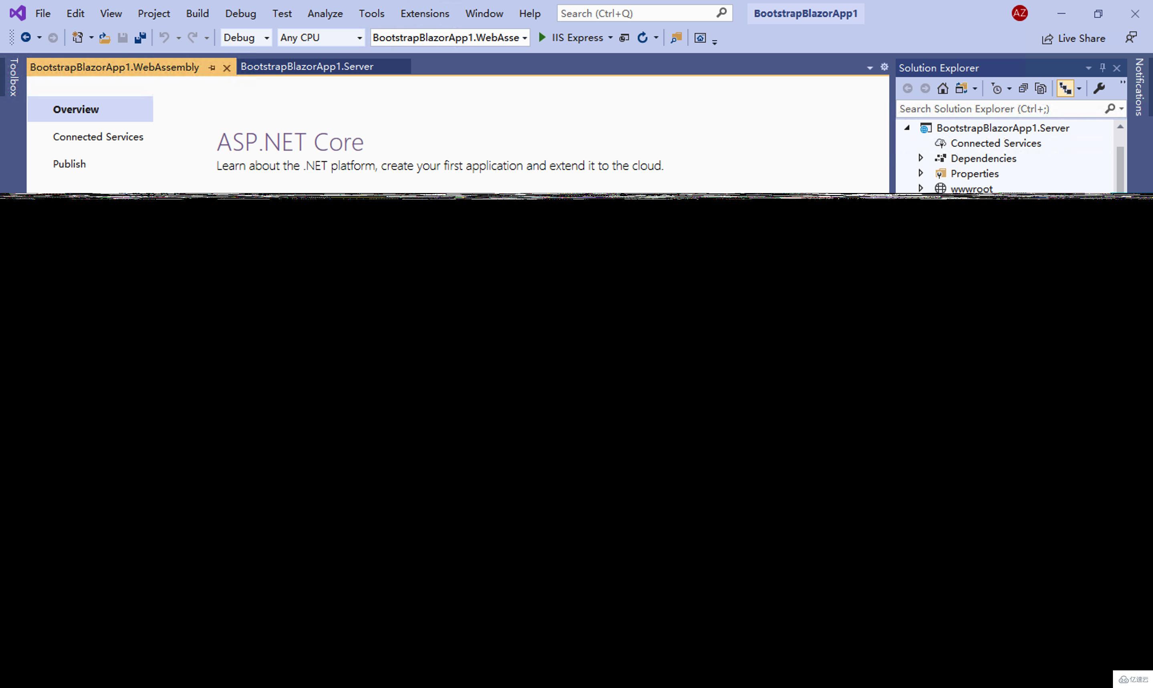The image size is (1153, 688).
Task: Click the Show All Files icon
Action: [1041, 88]
